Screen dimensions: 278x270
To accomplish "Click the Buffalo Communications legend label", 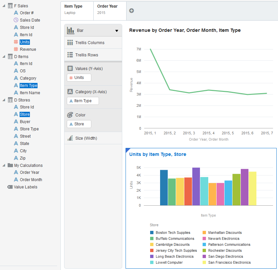I will tap(175, 238).
